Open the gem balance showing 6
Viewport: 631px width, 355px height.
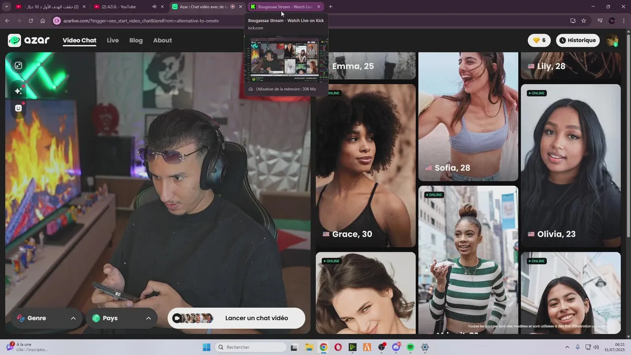point(539,40)
